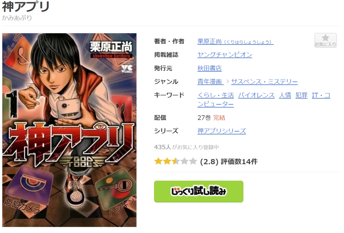
Task: Open publisher link 秋田書店
Action: 210,68
